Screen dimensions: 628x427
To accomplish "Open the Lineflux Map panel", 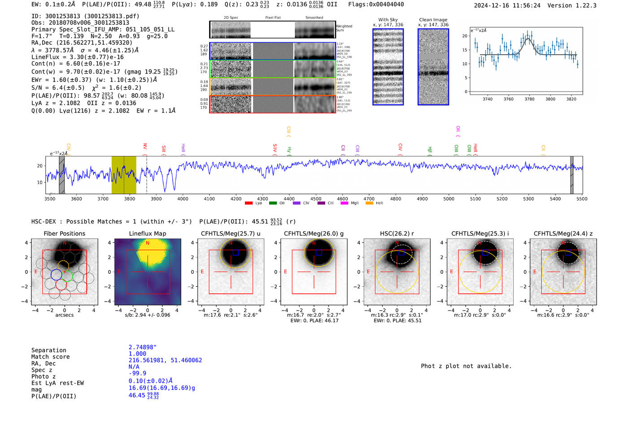I will point(148,272).
